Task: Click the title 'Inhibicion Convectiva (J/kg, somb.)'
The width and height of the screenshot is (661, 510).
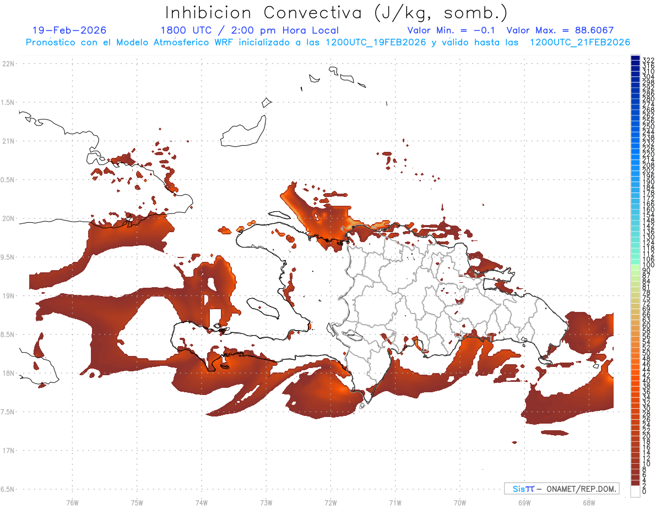Action: [x=336, y=13]
